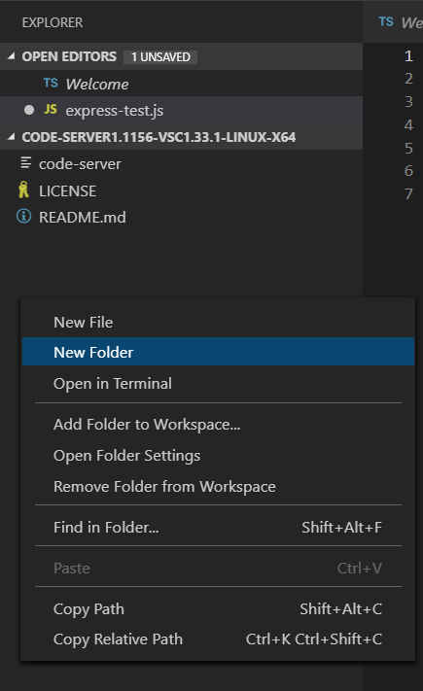Viewport: 423px width, 691px height.
Task: Select New Folder in the context menu
Action: point(219,352)
